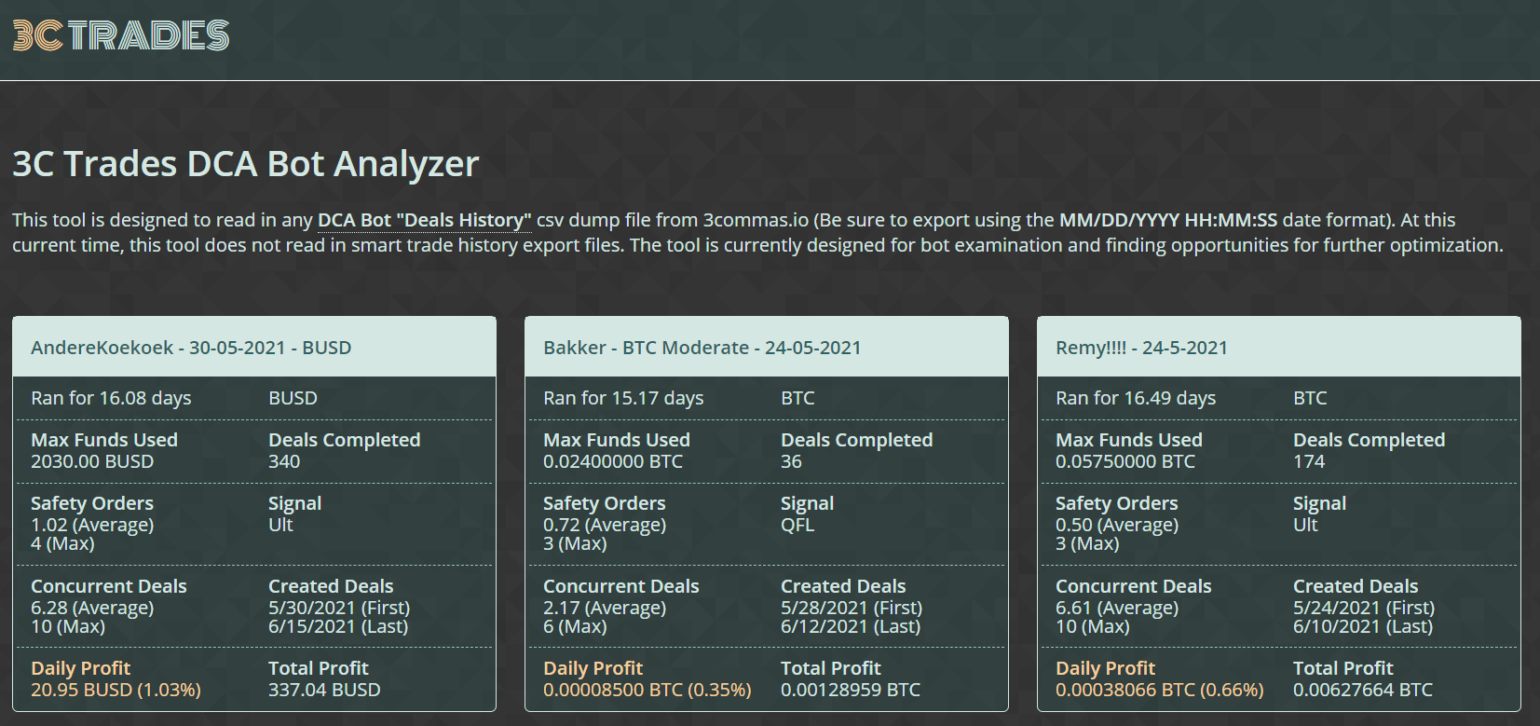Click the "0.02400000 BTC" max funds value

(x=613, y=461)
